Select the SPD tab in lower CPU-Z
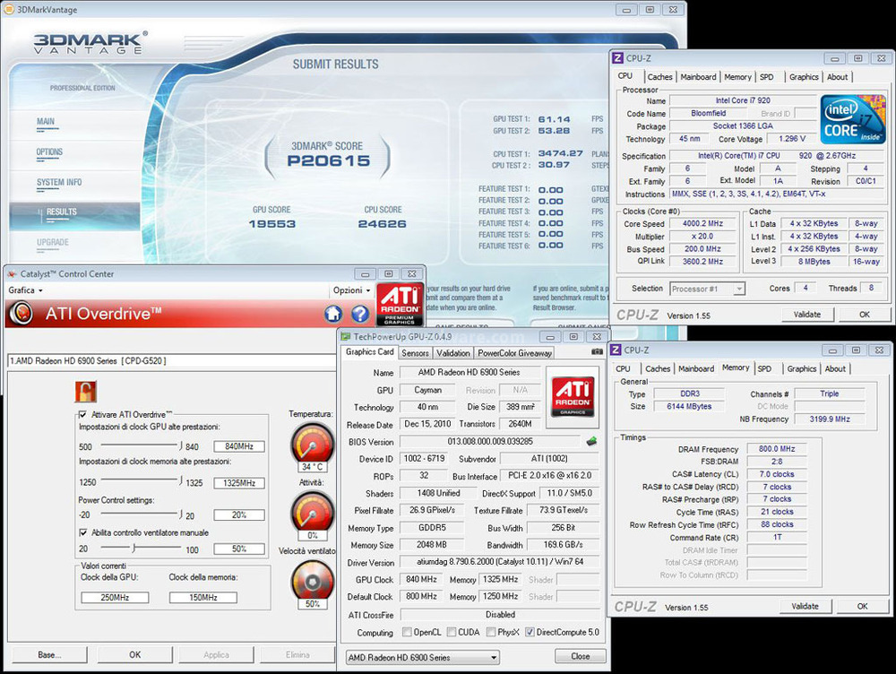Screen dimensions: 896x674 764,368
